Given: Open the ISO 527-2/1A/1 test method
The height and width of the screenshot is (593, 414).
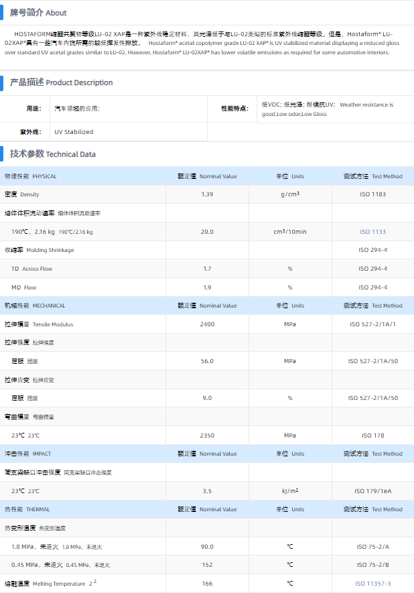Looking at the screenshot, I should 372,324.
